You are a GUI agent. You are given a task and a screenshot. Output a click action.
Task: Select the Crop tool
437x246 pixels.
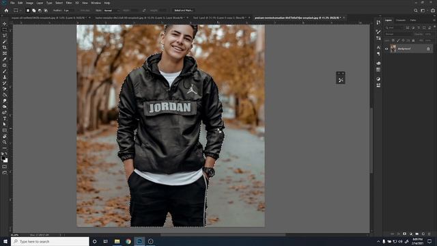pos(5,47)
